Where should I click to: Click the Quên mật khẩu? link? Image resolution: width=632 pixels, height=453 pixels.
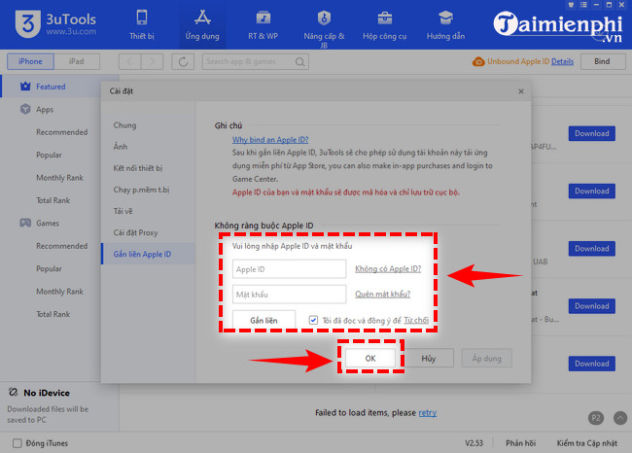(382, 295)
